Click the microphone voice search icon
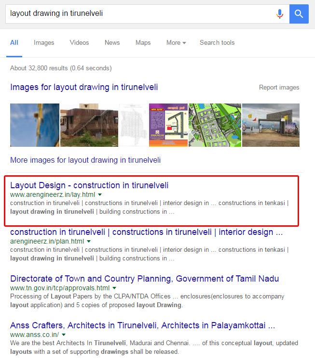315x362 pixels. pyautogui.click(x=280, y=14)
